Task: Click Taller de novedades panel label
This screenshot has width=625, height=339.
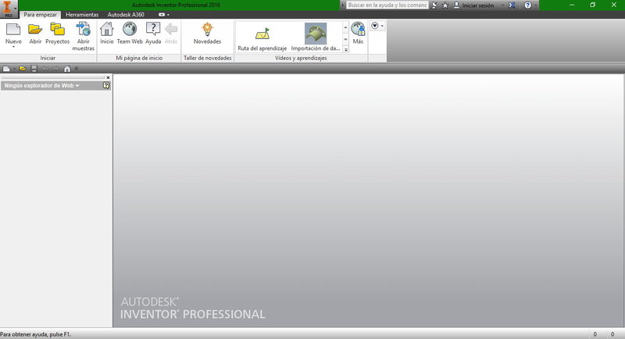Action: (207, 58)
